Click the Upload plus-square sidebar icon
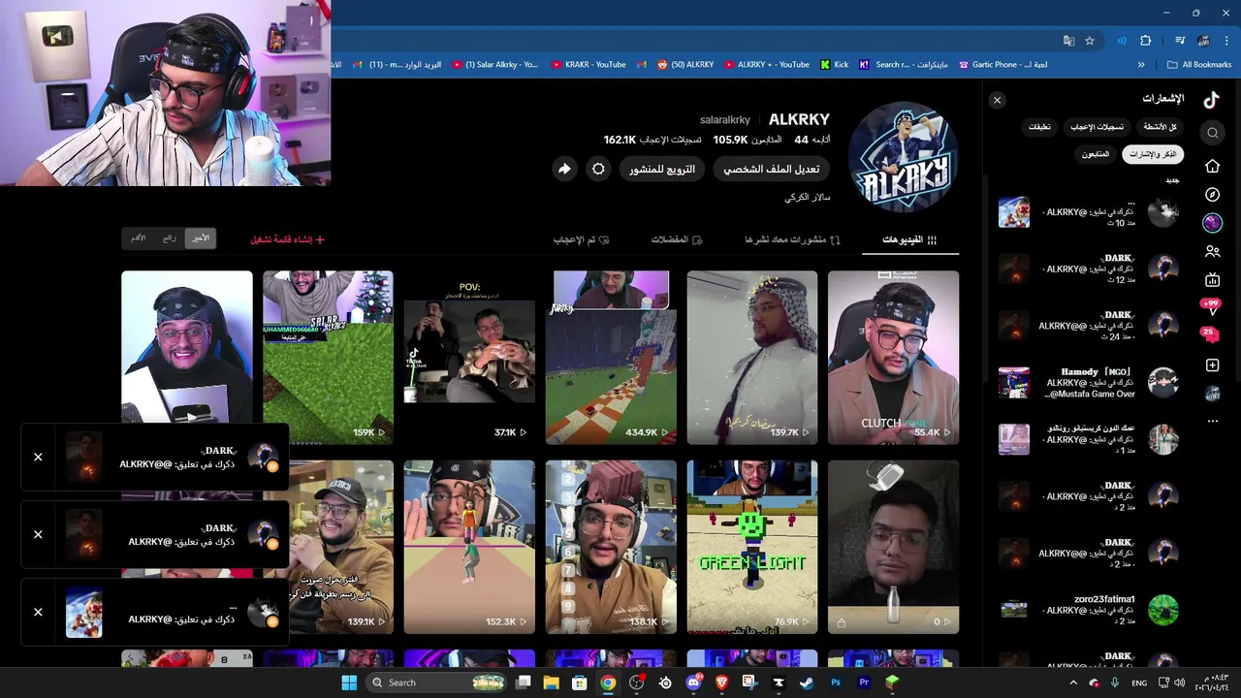The width and height of the screenshot is (1241, 698). point(1212,365)
